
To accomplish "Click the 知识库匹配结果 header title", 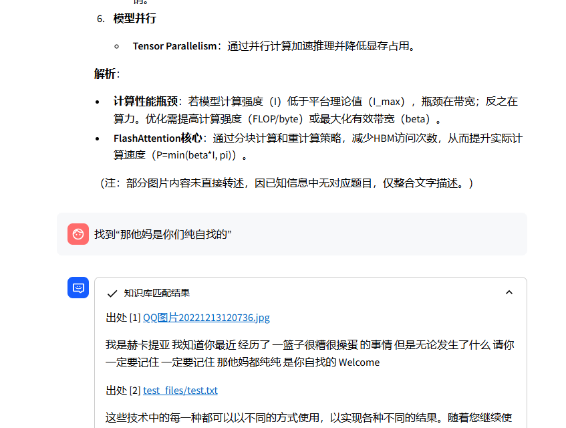I will coord(157,293).
